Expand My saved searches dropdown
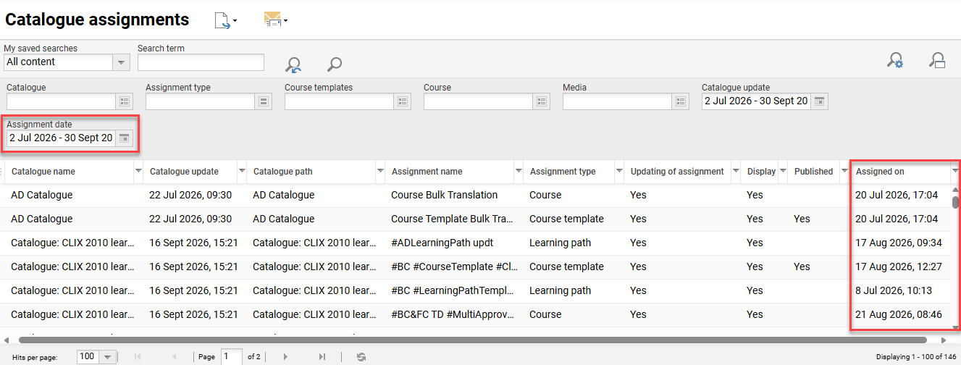 point(121,62)
